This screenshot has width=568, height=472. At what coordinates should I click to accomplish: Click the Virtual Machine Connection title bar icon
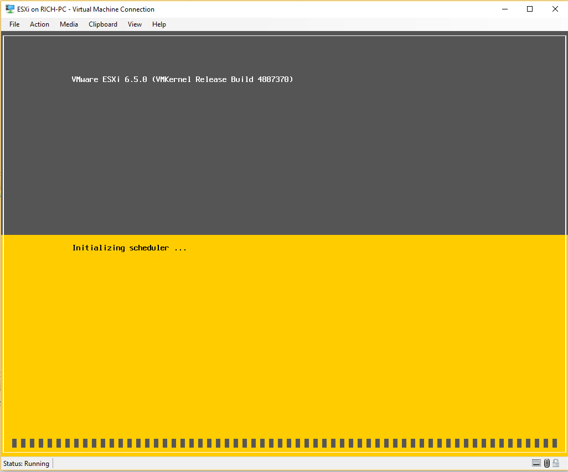click(x=10, y=9)
